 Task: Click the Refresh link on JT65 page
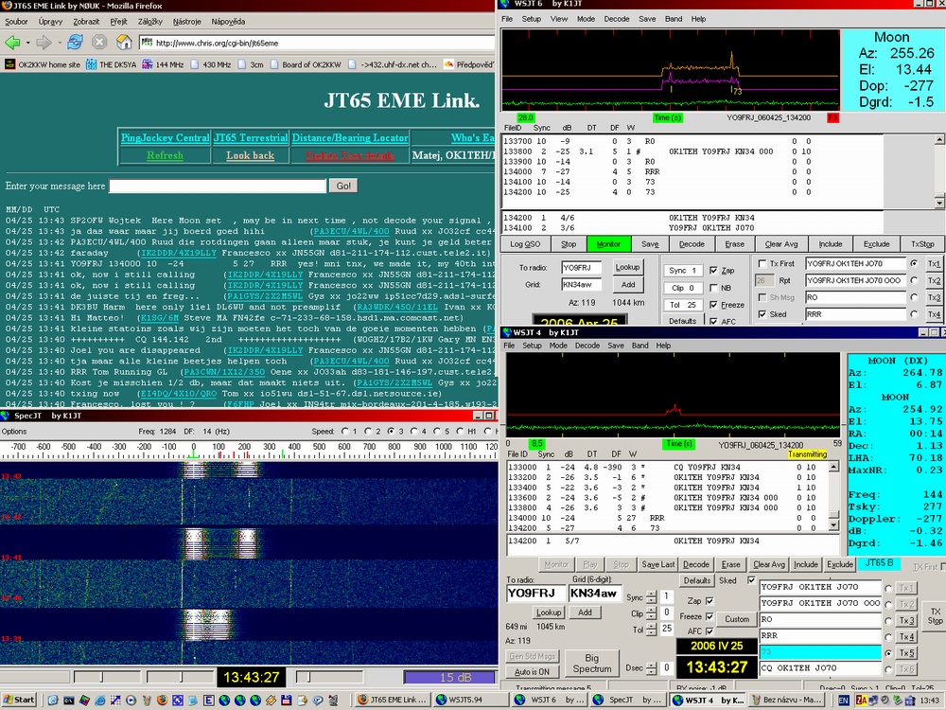165,155
